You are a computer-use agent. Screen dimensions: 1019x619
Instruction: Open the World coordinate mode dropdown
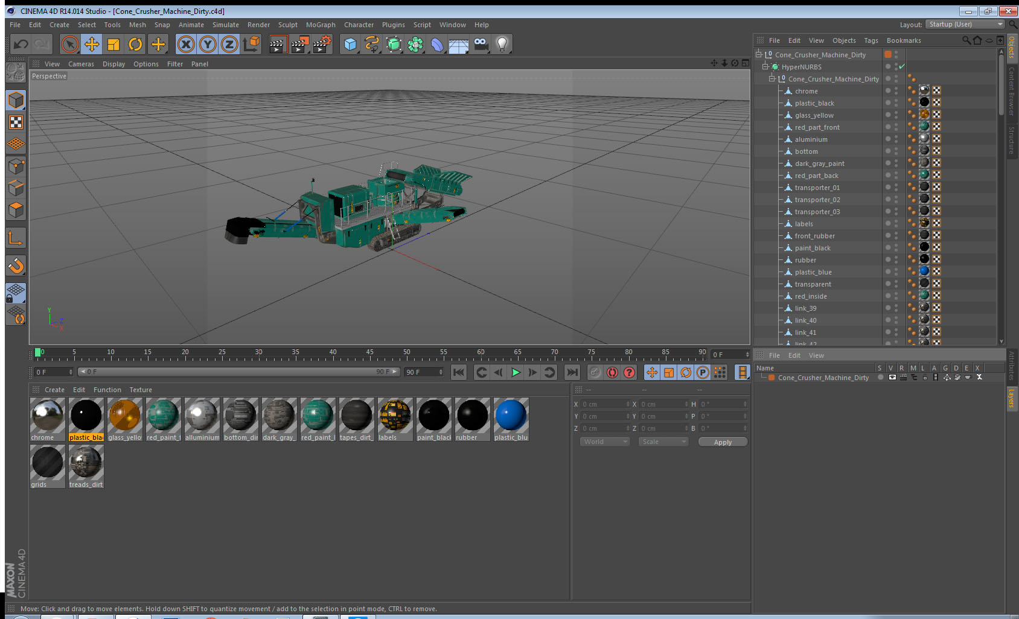pos(605,442)
